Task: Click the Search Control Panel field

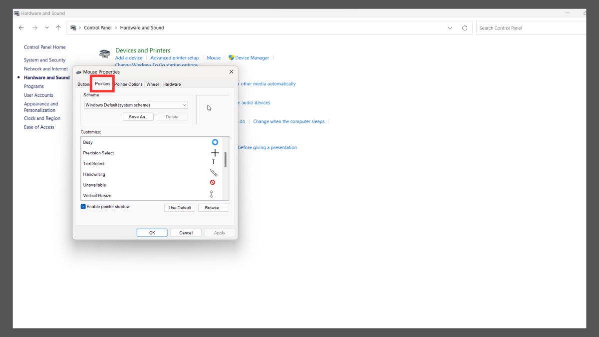Action: pyautogui.click(x=529, y=28)
